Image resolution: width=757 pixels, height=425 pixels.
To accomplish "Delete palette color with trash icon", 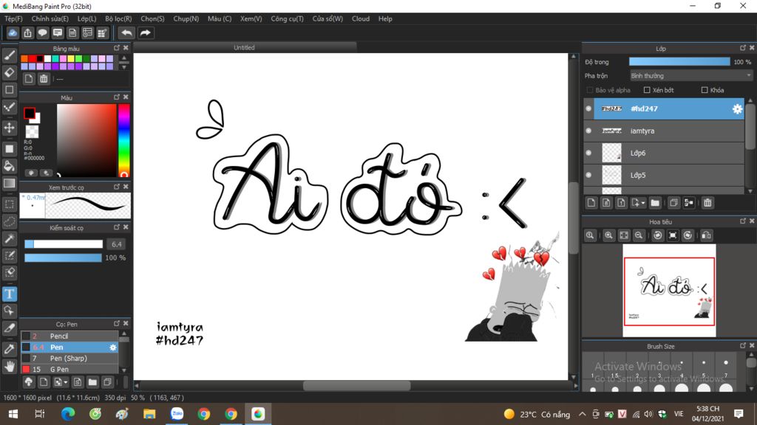I will tap(44, 79).
